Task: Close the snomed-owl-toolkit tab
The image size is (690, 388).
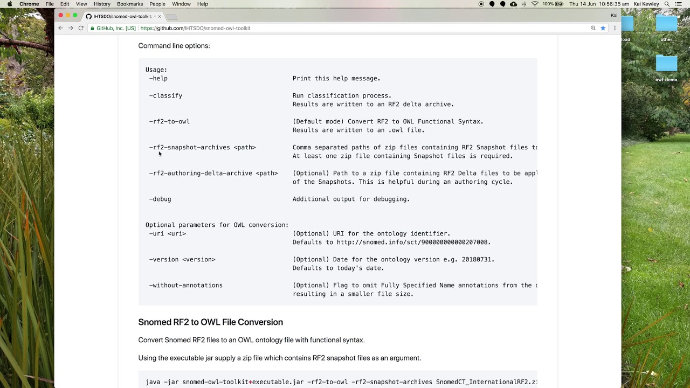Action: [159, 16]
